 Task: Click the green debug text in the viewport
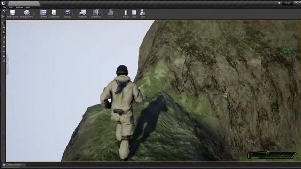pyautogui.click(x=288, y=51)
